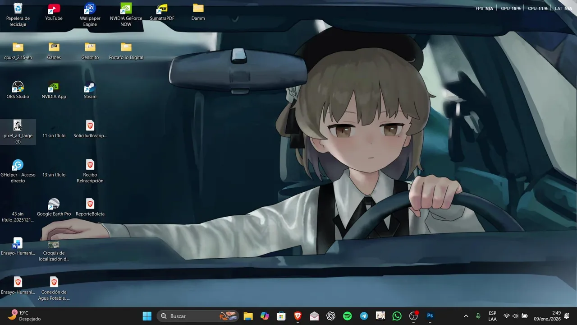Viewport: 577px width, 325px height.
Task: Open the clock and date 2:49 flyout
Action: 547,316
